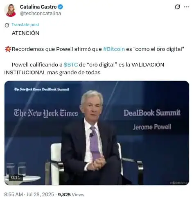
Task: Open the $BTC cashtag
Action: pyautogui.click(x=71, y=64)
